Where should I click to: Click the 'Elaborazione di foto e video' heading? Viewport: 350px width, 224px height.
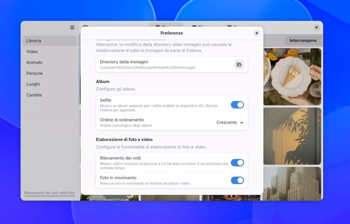click(124, 139)
